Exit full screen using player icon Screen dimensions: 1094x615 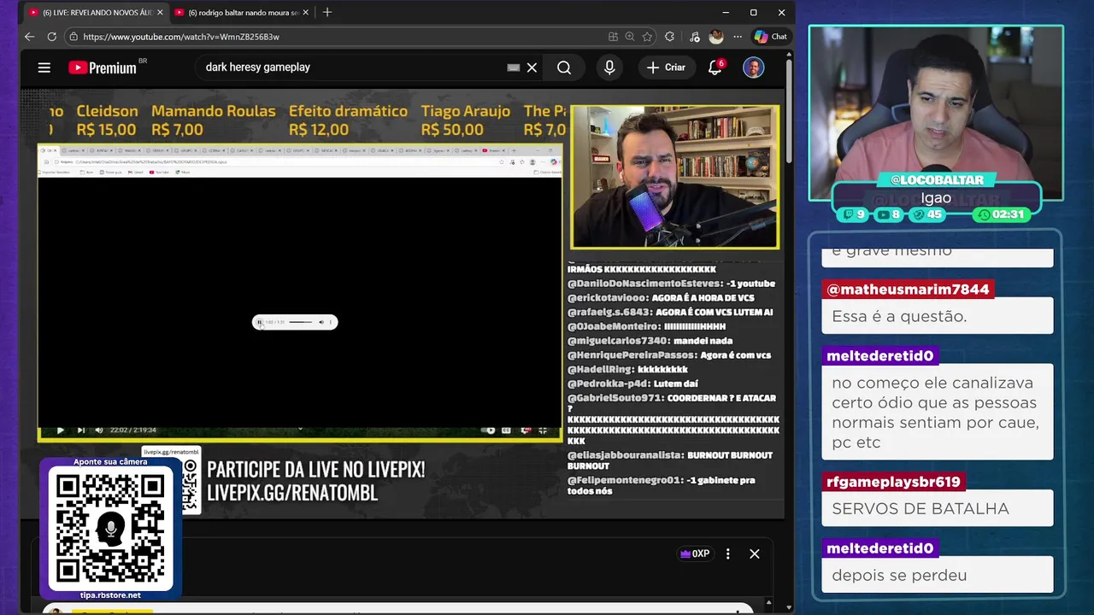543,430
